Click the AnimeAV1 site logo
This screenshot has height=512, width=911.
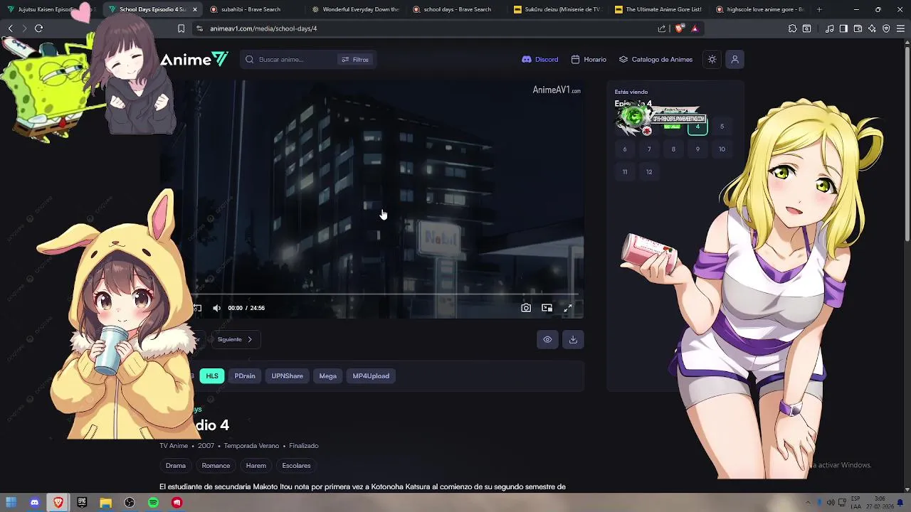point(194,60)
